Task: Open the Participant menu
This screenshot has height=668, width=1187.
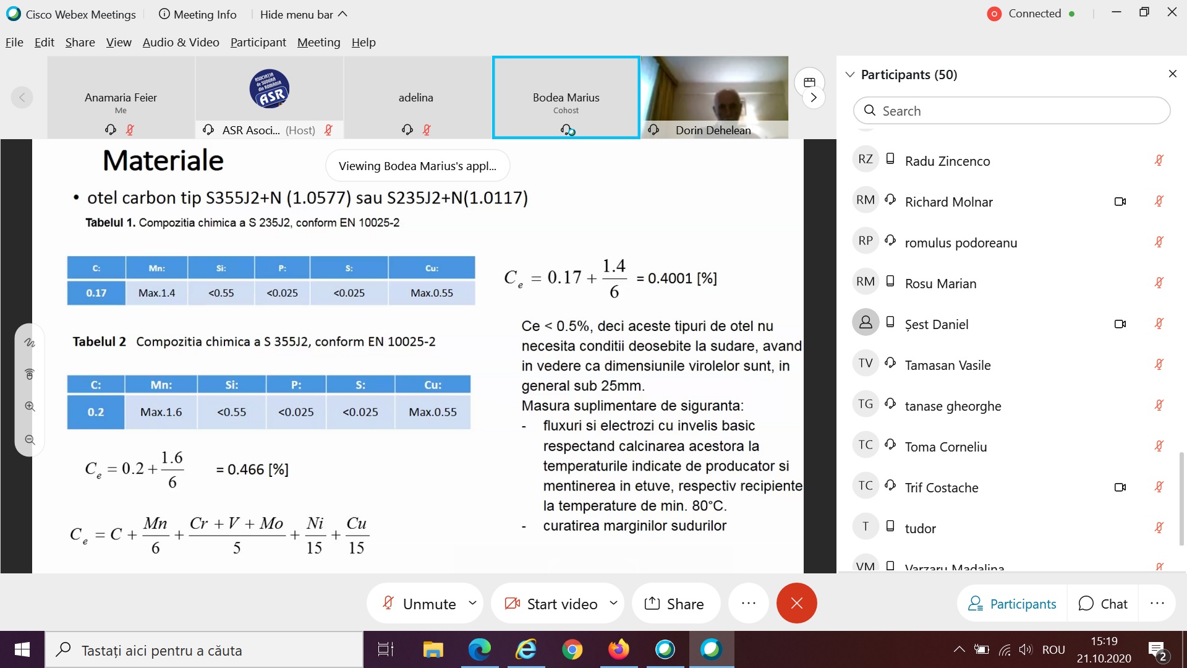Action: point(258,42)
